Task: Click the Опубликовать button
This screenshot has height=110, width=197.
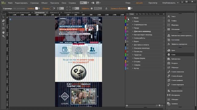Action: [x=169, y=3]
